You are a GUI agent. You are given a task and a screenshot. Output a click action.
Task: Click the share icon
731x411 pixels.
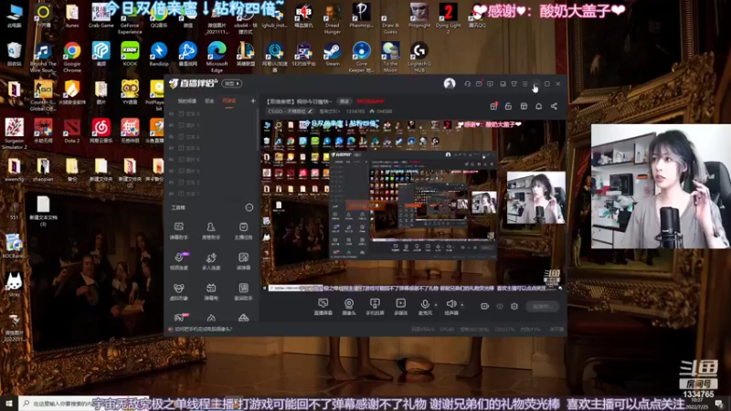coord(554,106)
